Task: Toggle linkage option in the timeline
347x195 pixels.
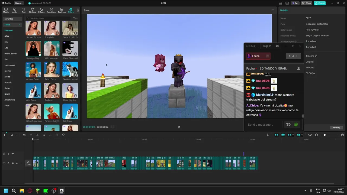Action: pyautogui.click(x=289, y=135)
